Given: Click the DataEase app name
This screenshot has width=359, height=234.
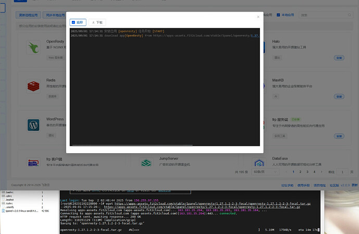Looking at the screenshot, I should tap(280, 158).
